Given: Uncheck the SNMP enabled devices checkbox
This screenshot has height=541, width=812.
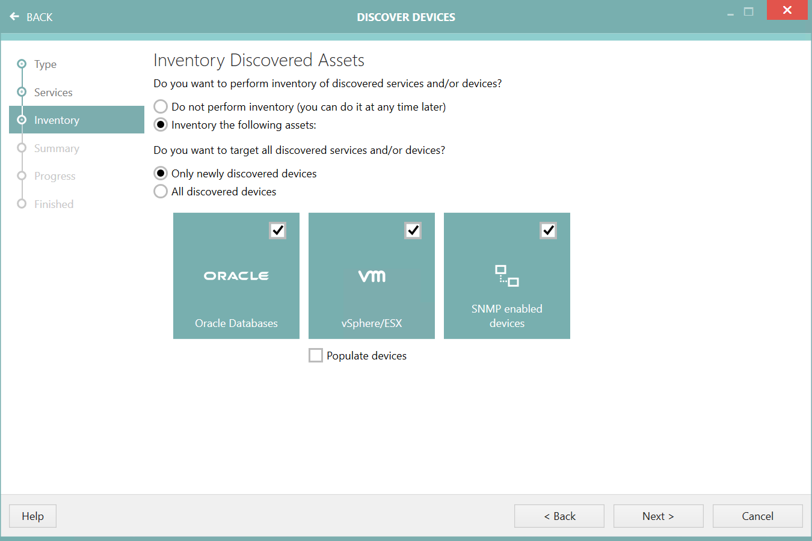Looking at the screenshot, I should [x=548, y=230].
